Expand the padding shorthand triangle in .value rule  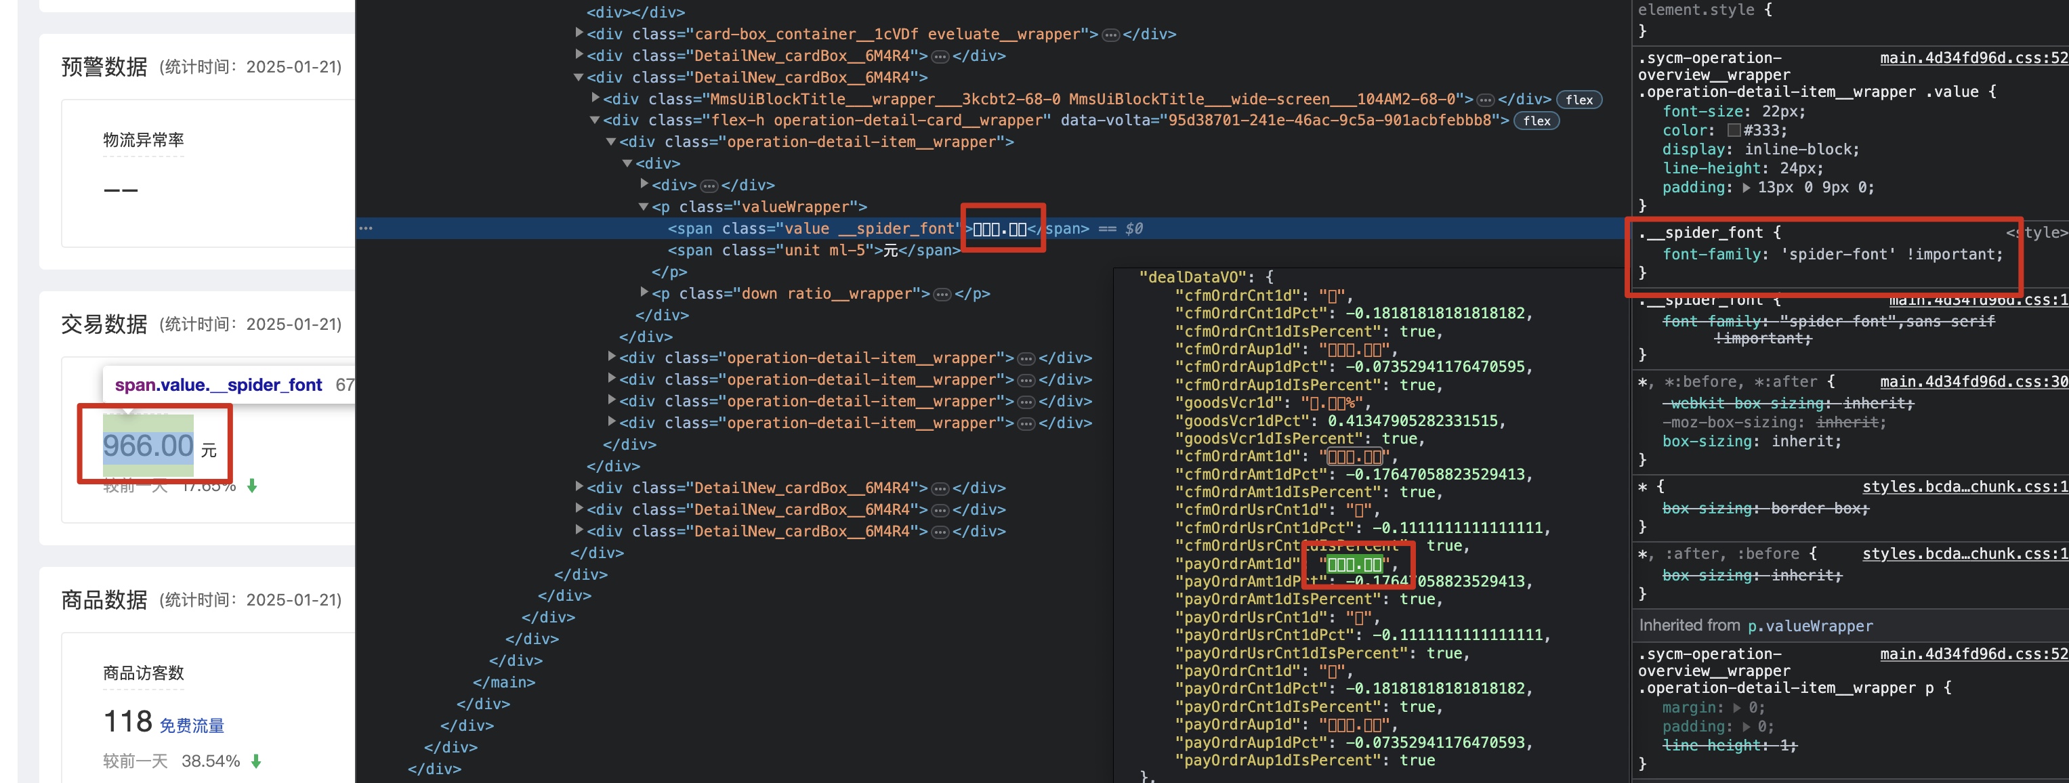1746,188
